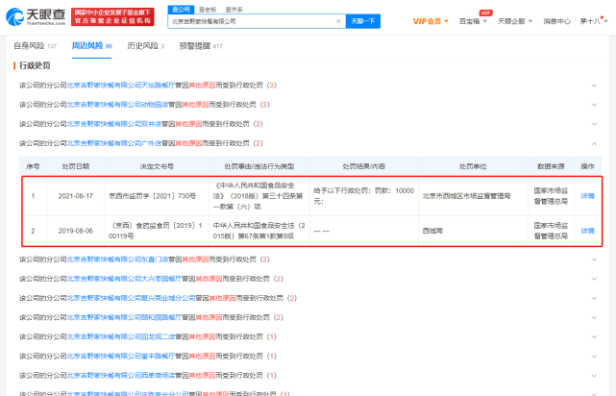Open the 颐和园路餐厅 branch company link

124,317
